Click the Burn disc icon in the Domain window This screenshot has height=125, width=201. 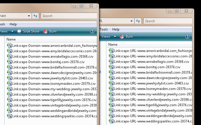click(45, 31)
